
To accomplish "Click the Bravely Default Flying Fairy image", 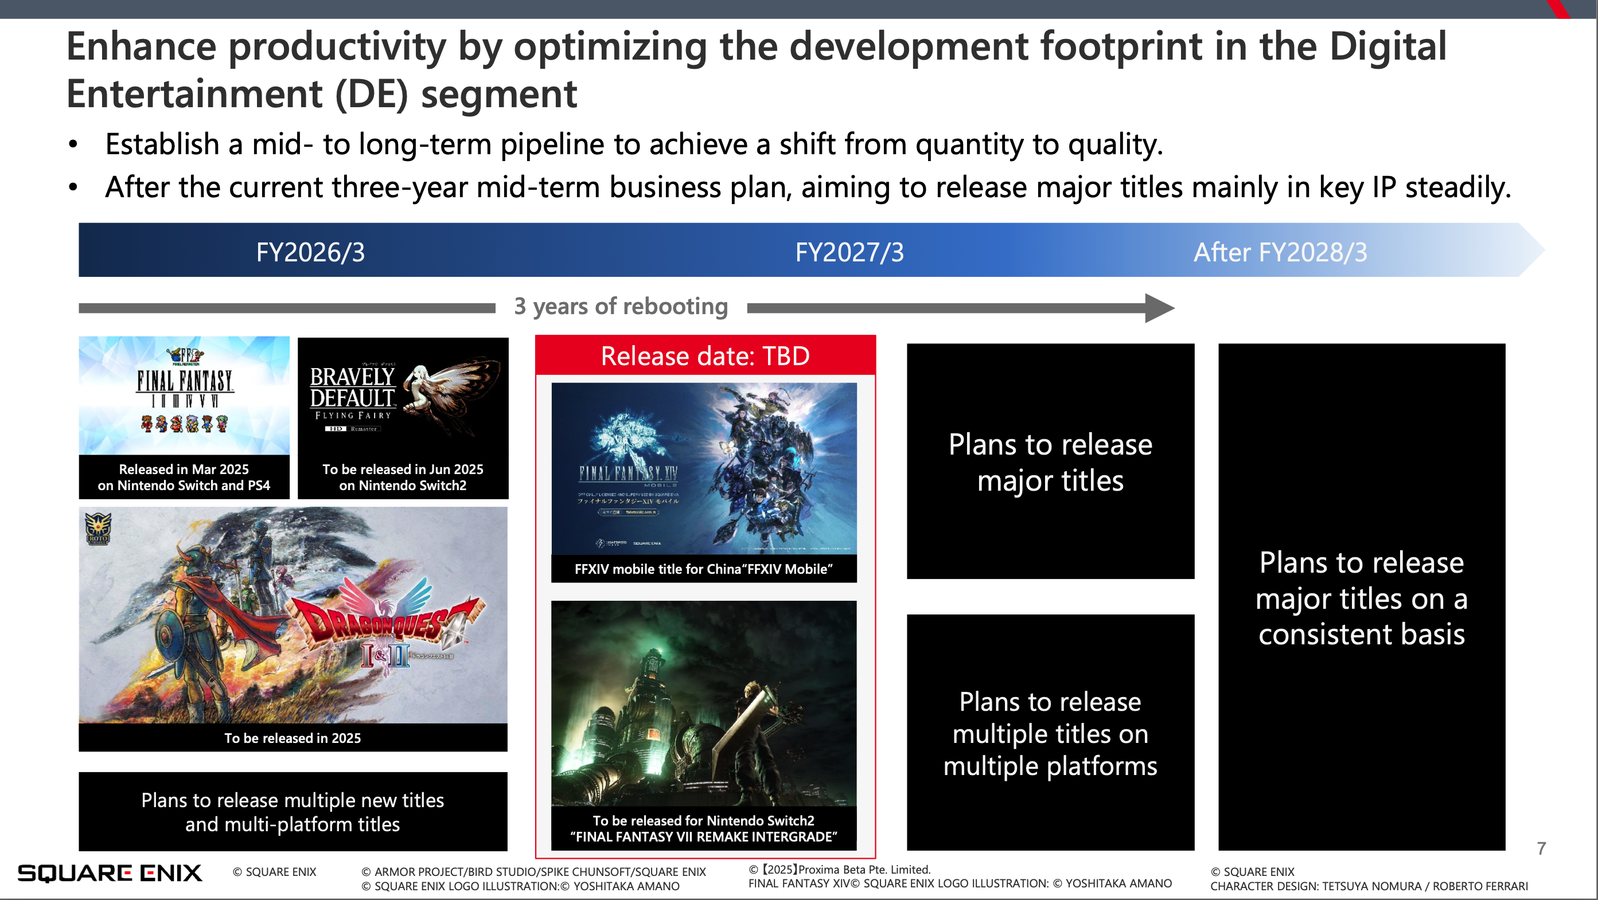I will [x=403, y=397].
